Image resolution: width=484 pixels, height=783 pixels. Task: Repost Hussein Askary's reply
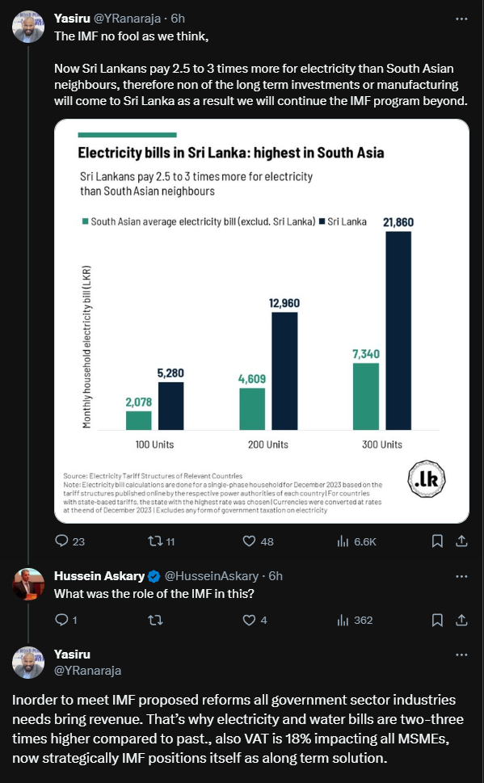155,620
